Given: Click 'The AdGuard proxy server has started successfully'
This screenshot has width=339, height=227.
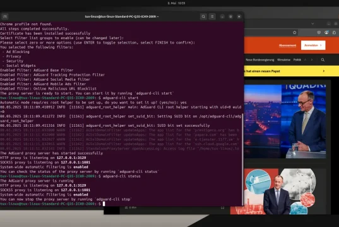Looking at the screenshot, I should point(52,153).
